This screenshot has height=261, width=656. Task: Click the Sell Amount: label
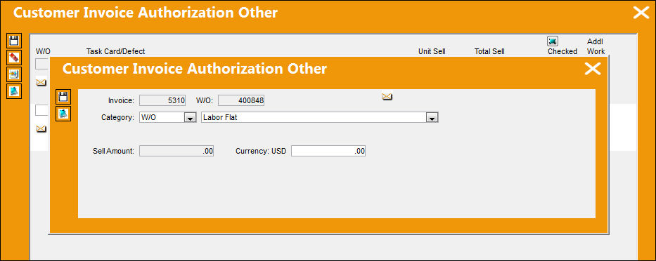coord(113,151)
